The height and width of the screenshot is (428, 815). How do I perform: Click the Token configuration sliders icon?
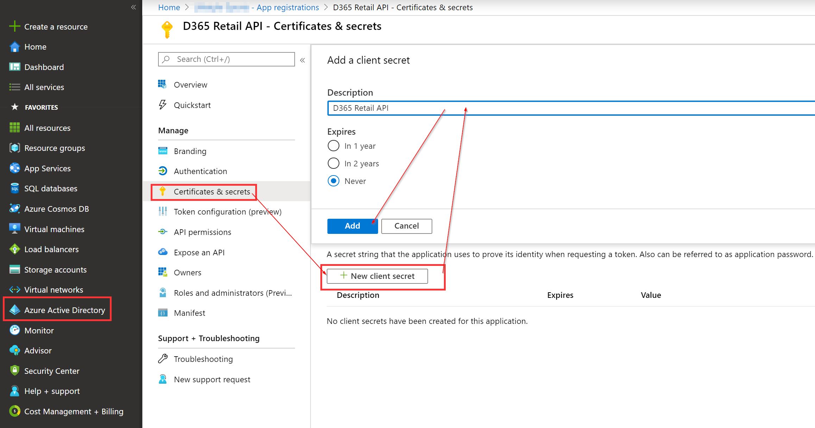[163, 211]
